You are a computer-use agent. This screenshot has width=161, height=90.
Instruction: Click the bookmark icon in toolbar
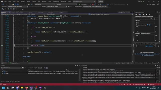pyautogui.click(x=14, y=9)
